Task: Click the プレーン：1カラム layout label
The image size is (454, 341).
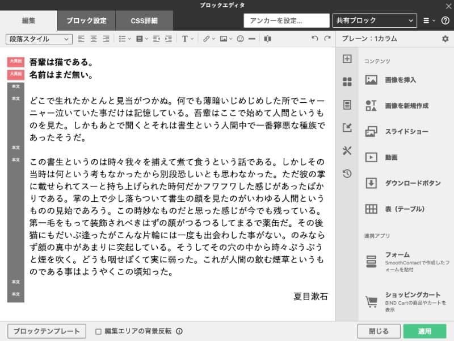Action: [369, 39]
